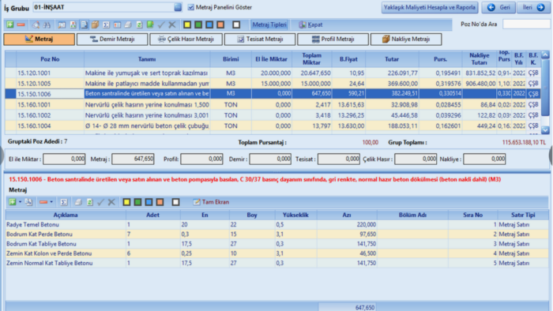The height and width of the screenshot is (311, 553).
Task: Select the Zemin Normal Kat Tabliye Betonu row
Action: [276, 263]
